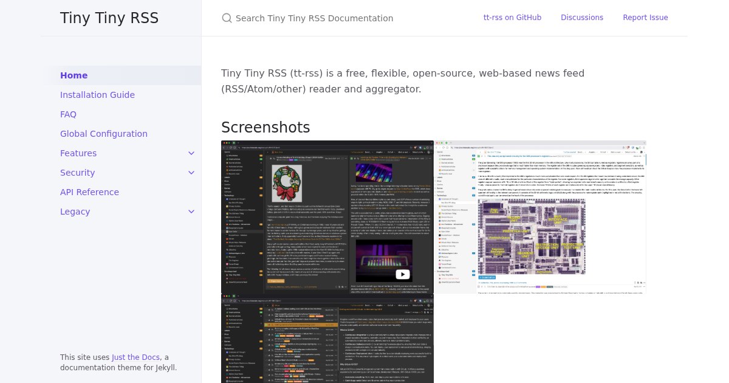Open the FAQ page
This screenshot has width=729, height=383.
click(x=68, y=114)
